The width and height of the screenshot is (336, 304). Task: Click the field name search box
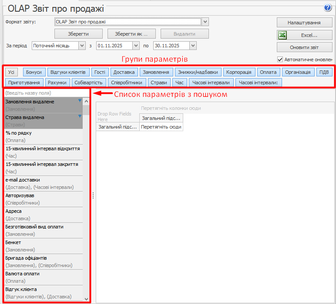46,93
